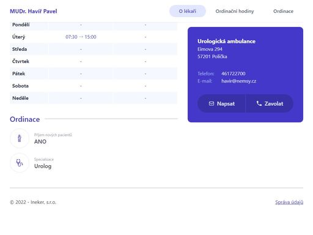The height and width of the screenshot is (235, 313).
Task: Click the Urologická ambulance heading
Action: (x=226, y=41)
